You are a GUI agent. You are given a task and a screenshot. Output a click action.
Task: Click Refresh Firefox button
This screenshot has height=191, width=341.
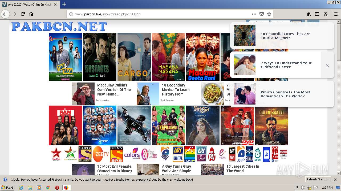pyautogui.click(x=318, y=179)
